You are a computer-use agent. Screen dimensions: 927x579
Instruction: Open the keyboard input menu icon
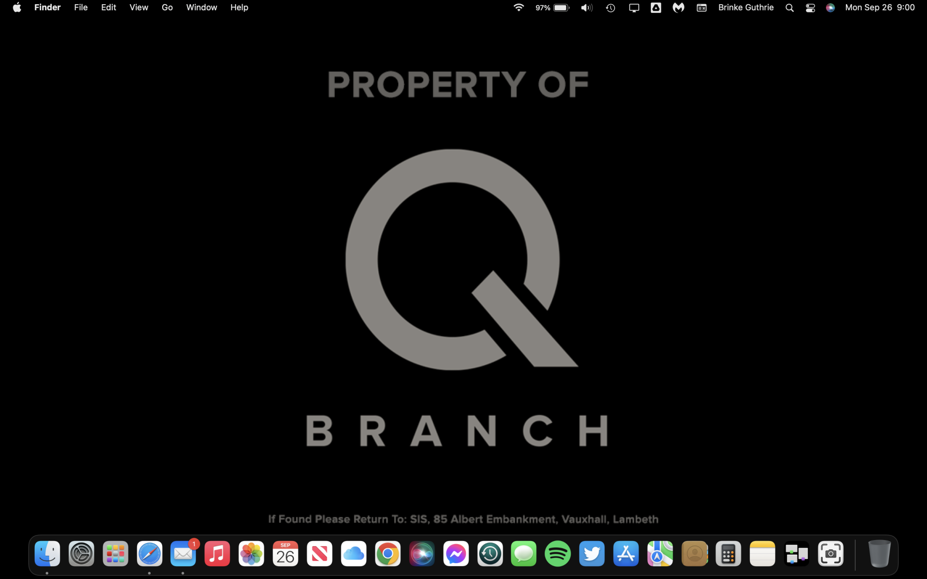pyautogui.click(x=701, y=7)
